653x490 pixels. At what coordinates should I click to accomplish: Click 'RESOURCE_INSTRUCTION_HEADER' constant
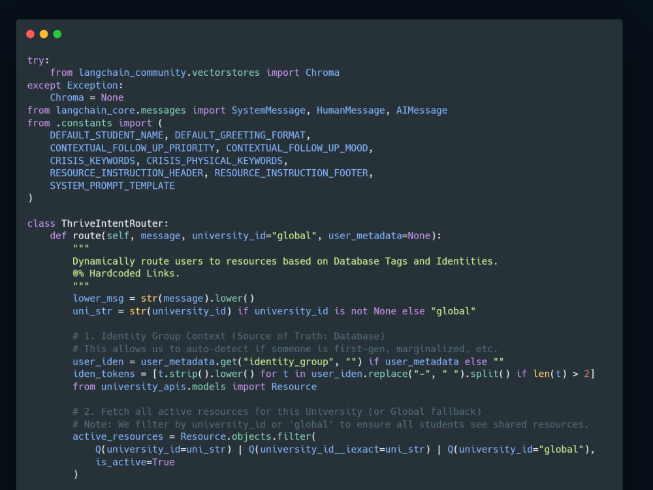coord(127,173)
